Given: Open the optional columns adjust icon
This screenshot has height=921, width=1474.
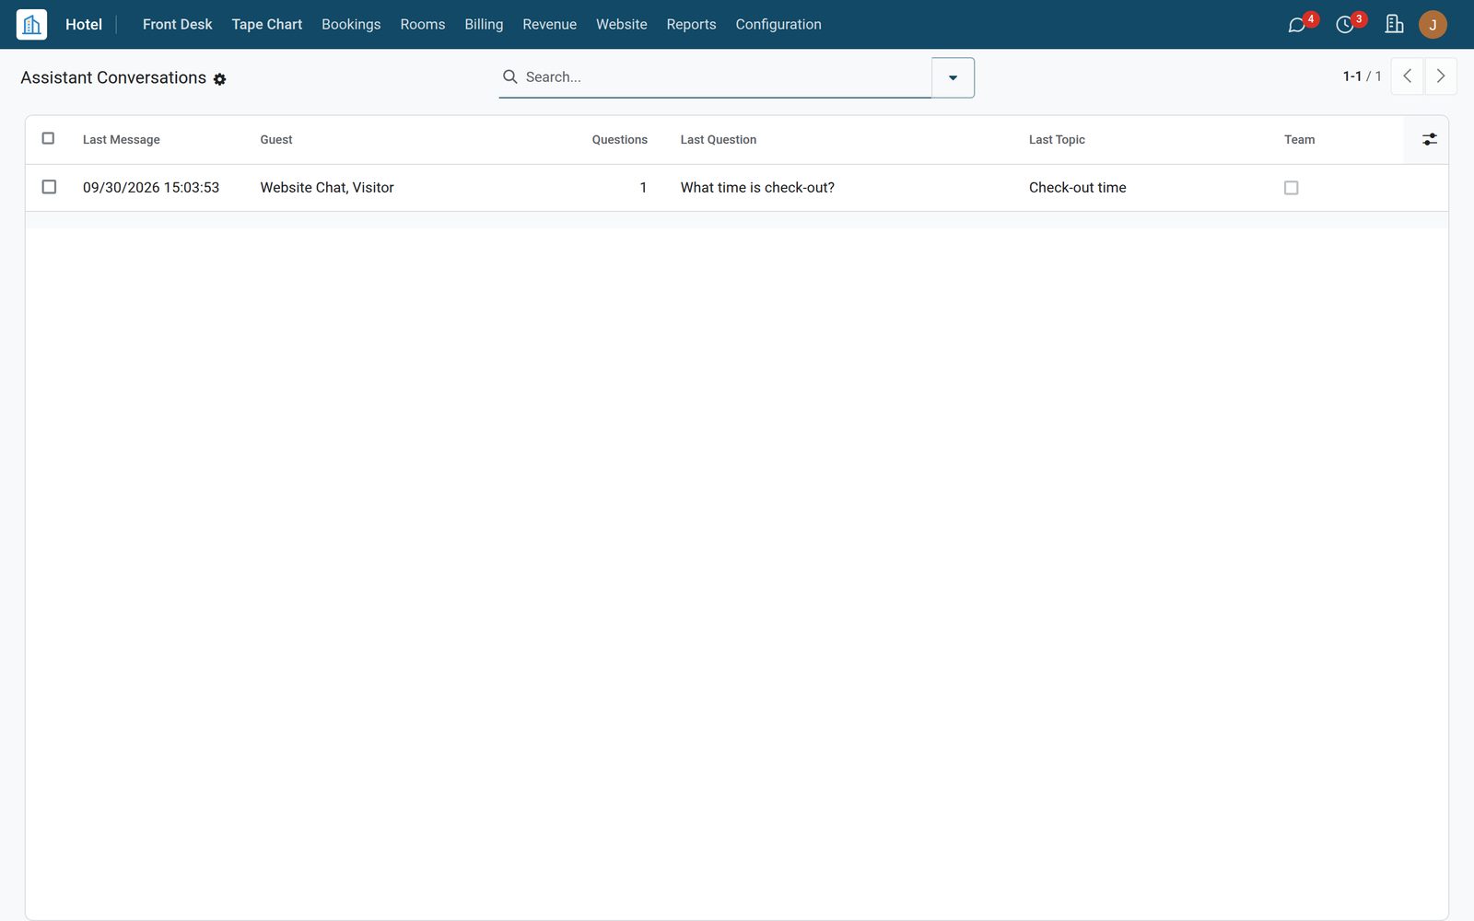Looking at the screenshot, I should point(1429,139).
